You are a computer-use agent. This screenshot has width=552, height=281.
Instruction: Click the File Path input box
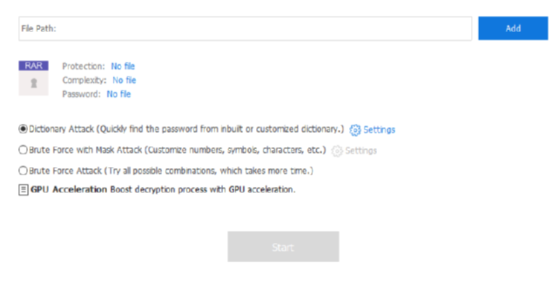pyautogui.click(x=245, y=29)
